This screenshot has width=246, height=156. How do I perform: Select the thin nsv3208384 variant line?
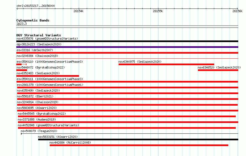coord(127,59)
